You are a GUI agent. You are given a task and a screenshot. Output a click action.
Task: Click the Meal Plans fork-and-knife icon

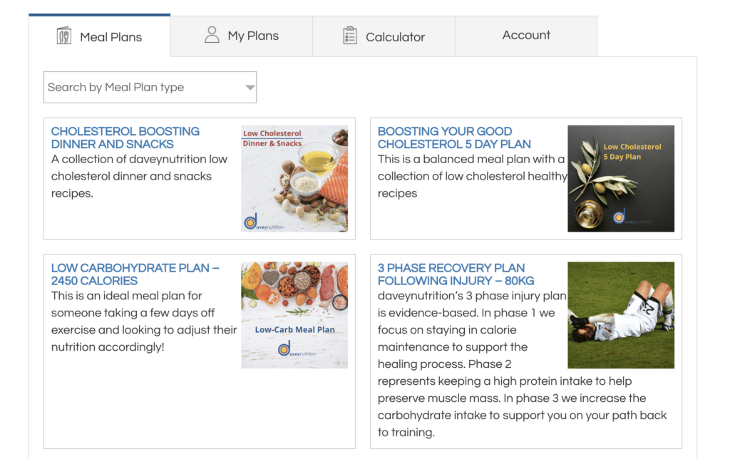pyautogui.click(x=63, y=36)
